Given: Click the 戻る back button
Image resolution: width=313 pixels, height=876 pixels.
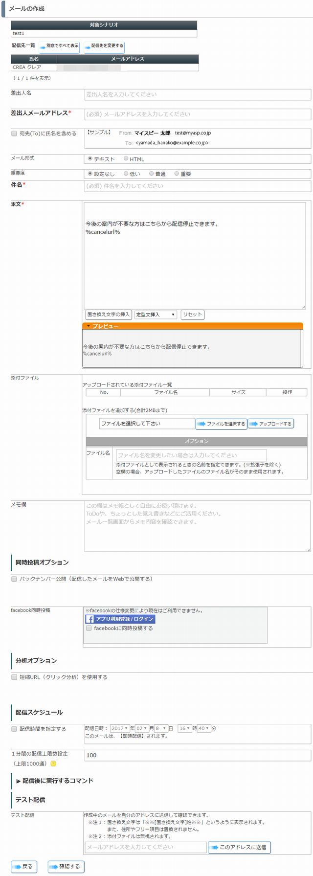Looking at the screenshot, I should tap(23, 866).
